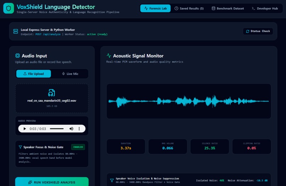286x186 pixels.
Task: Click the PCM waveform display
Action: 189,101
